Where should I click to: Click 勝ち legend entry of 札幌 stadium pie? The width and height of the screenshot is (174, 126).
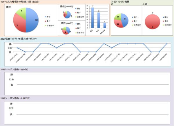click(166, 17)
